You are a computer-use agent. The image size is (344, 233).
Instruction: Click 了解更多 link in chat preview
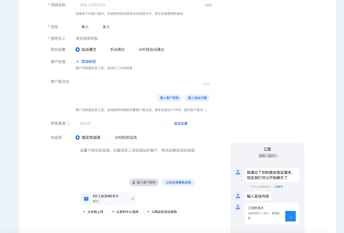(279, 187)
